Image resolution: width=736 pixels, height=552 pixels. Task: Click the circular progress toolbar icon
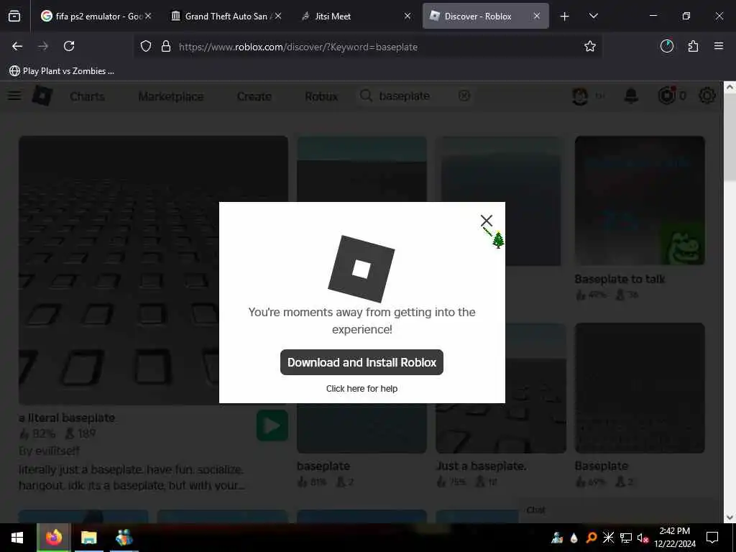click(x=666, y=46)
